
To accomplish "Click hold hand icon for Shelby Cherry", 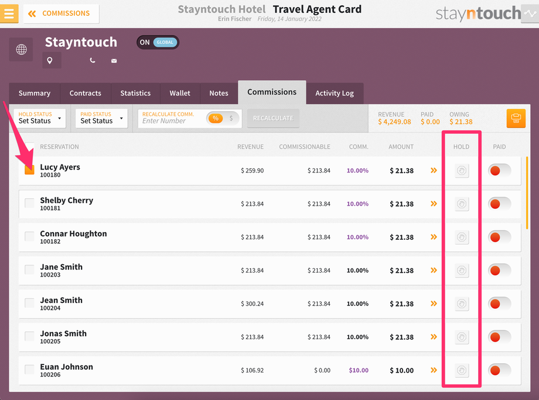I will 462,204.
